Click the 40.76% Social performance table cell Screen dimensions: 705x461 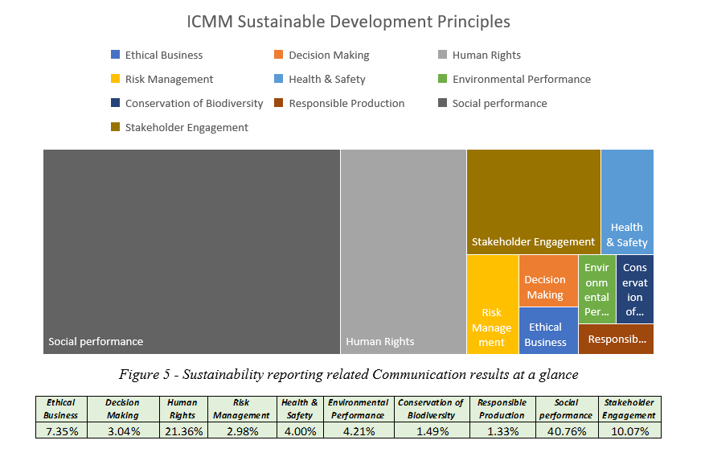click(x=565, y=430)
